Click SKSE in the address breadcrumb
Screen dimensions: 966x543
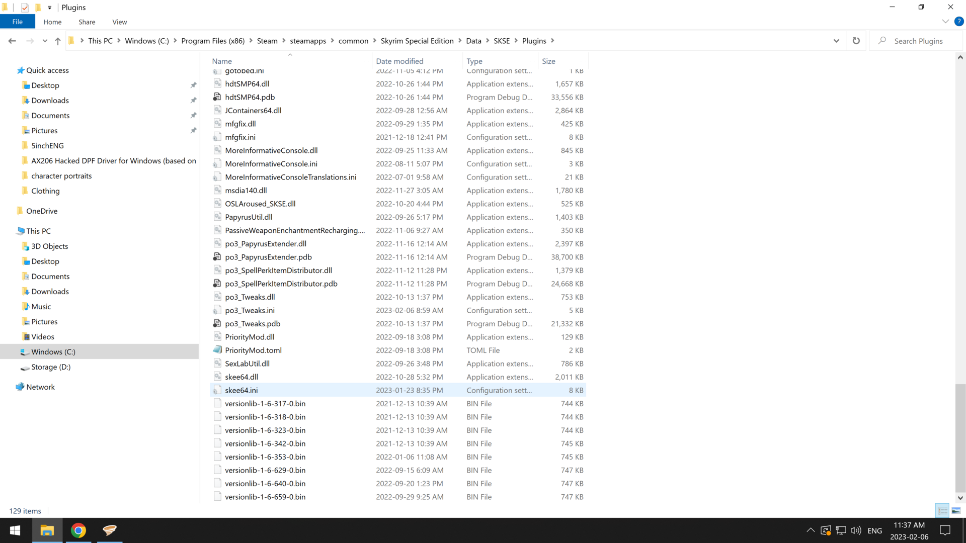tap(502, 41)
